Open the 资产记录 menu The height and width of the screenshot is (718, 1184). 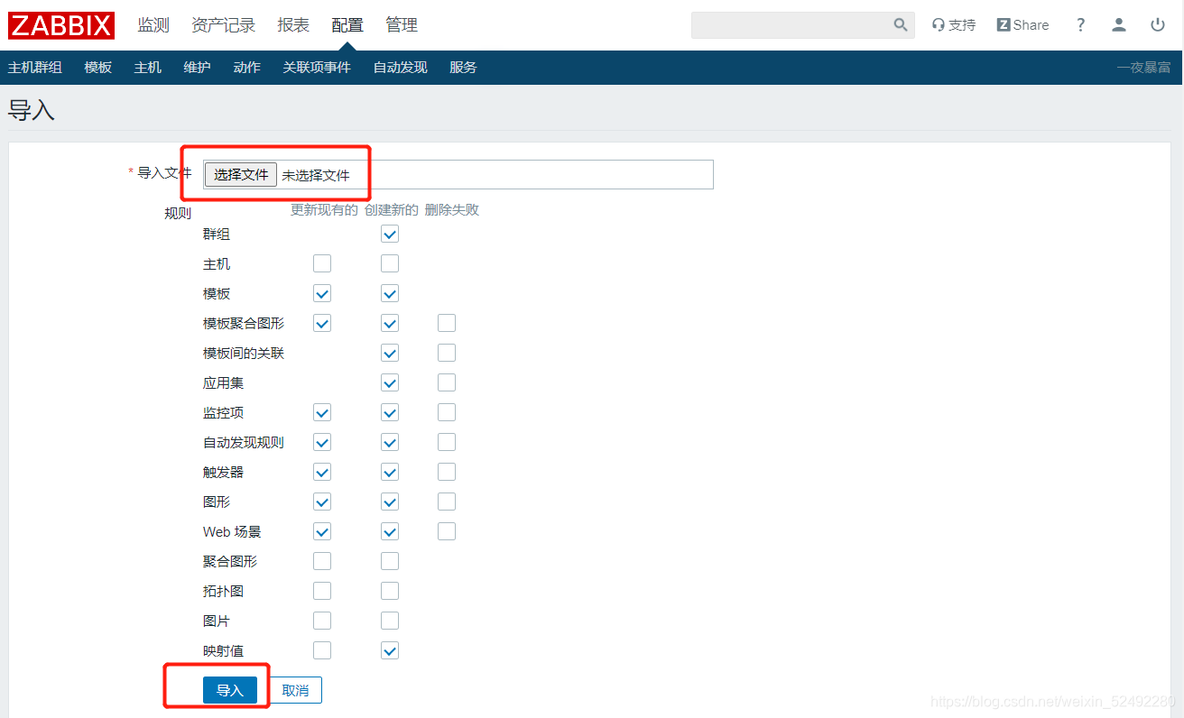[224, 25]
